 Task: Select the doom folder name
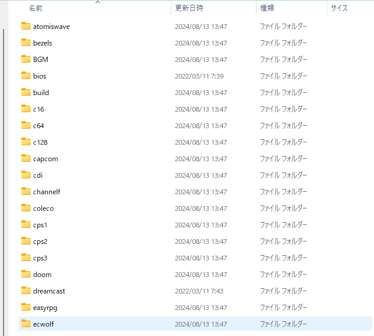point(42,275)
